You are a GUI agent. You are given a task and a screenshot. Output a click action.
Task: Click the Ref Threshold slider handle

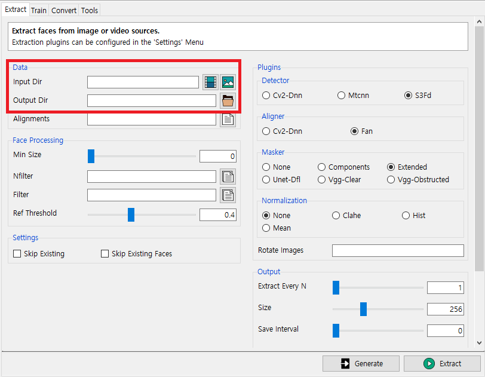131,215
